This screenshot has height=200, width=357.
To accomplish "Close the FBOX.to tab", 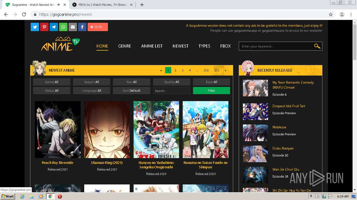I will [131, 5].
